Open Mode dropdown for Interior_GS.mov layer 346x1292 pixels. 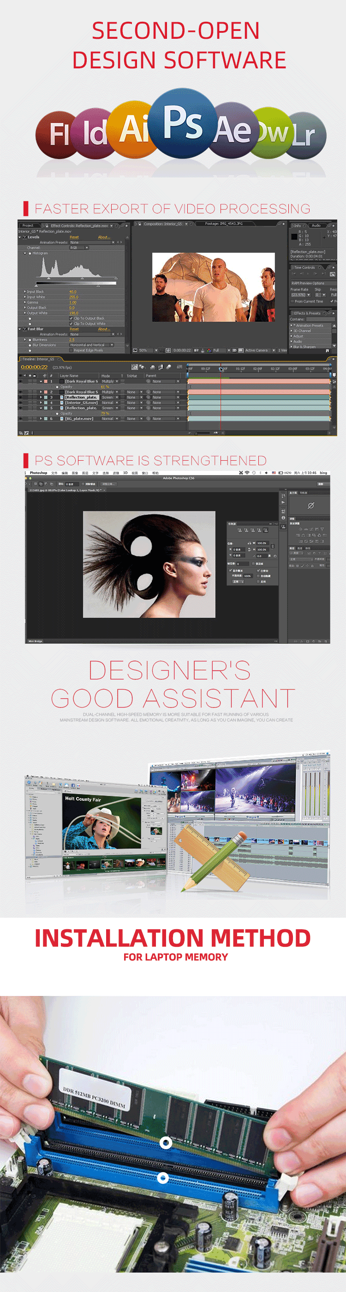[110, 403]
